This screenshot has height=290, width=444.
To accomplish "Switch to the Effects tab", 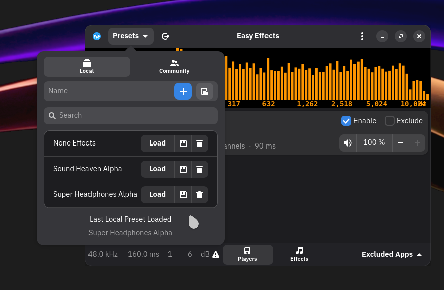I will click(x=299, y=255).
